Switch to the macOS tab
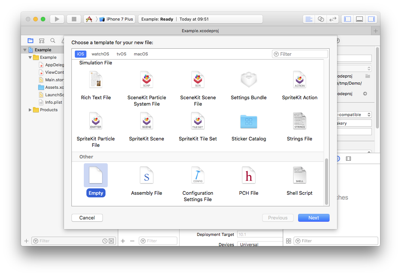401x276 pixels. [141, 54]
